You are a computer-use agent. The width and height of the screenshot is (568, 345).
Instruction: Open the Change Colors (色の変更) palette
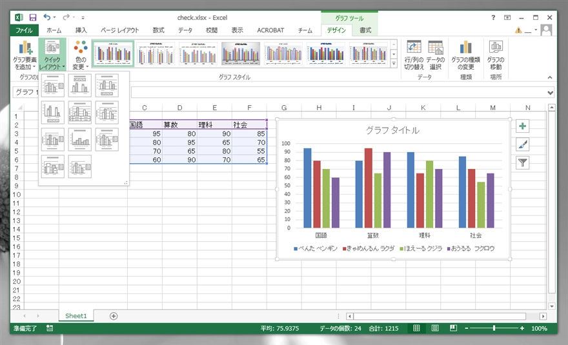pyautogui.click(x=80, y=55)
